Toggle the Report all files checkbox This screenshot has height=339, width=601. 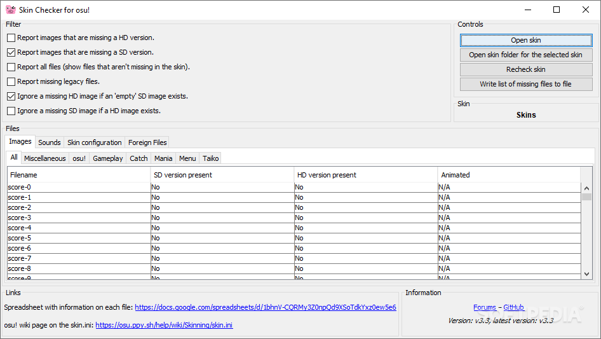coord(11,67)
